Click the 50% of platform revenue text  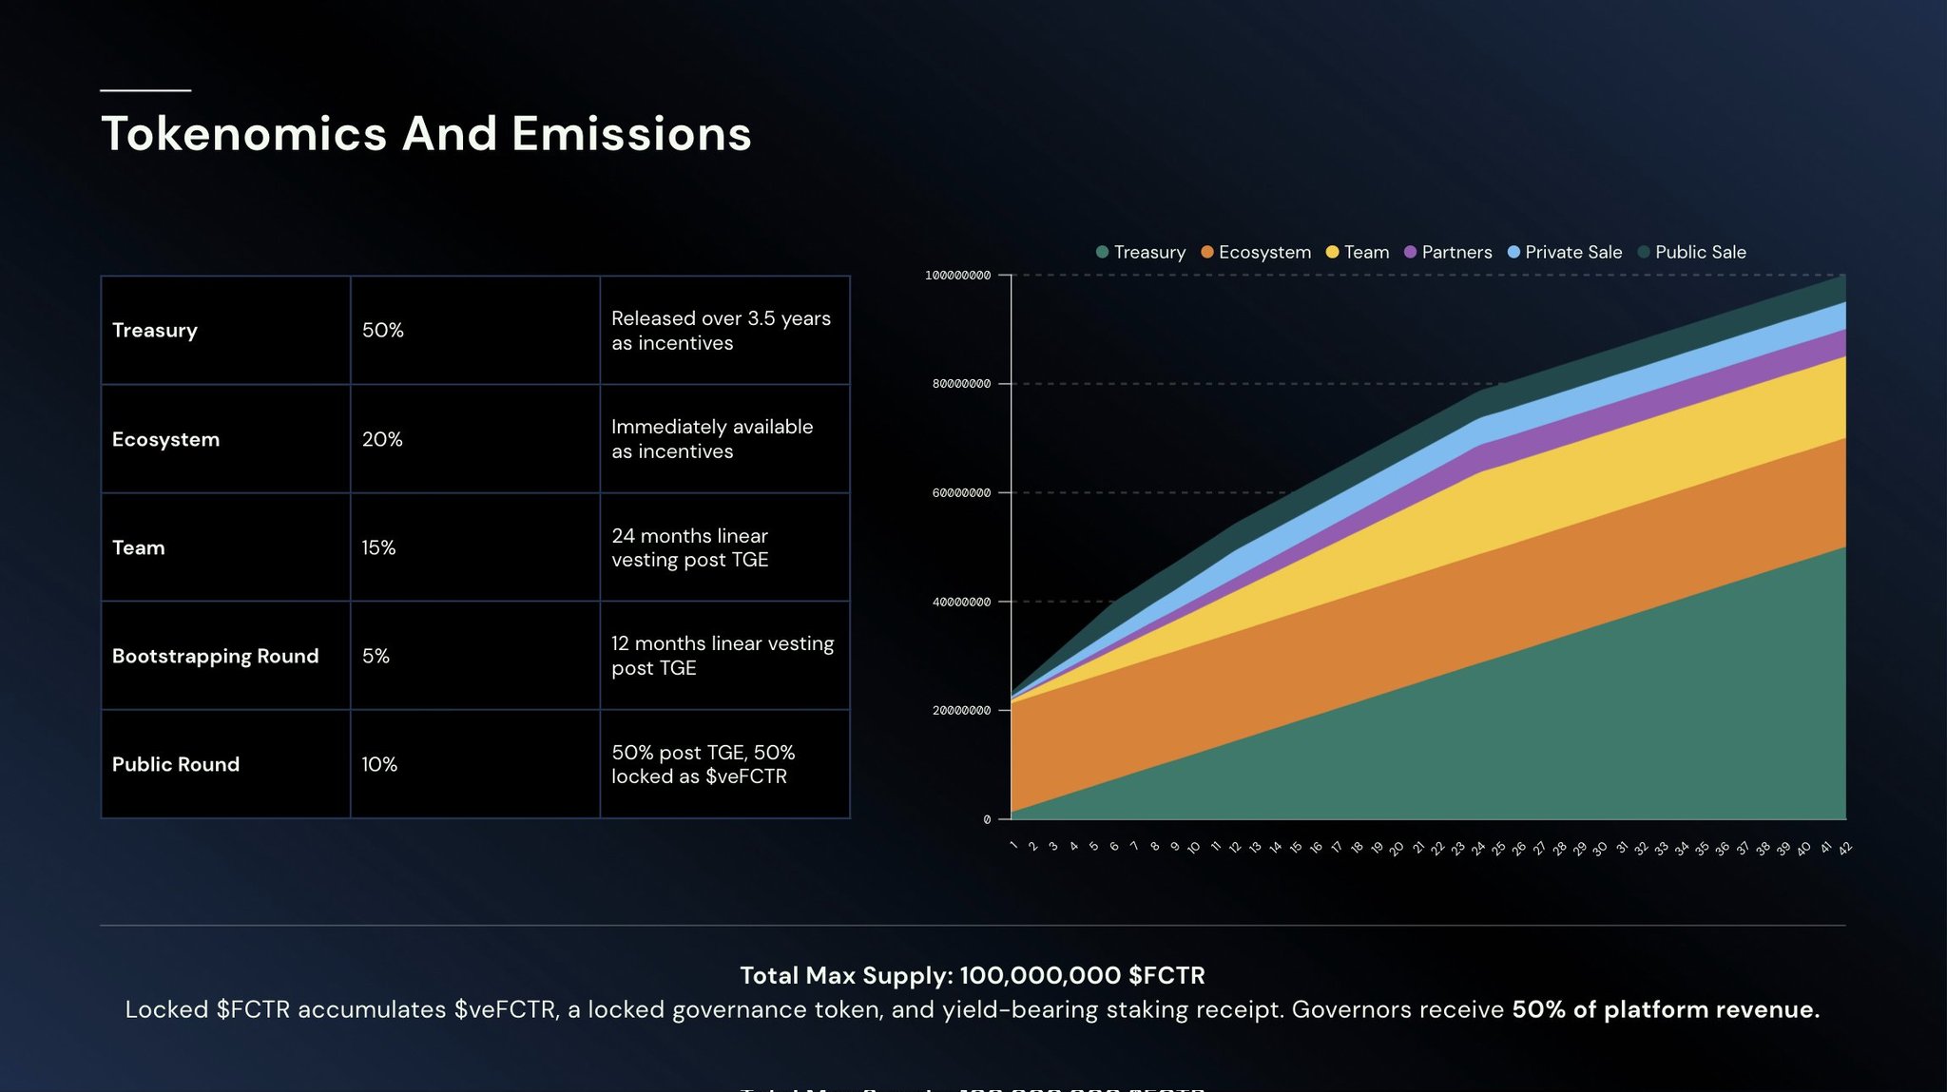(1666, 1009)
